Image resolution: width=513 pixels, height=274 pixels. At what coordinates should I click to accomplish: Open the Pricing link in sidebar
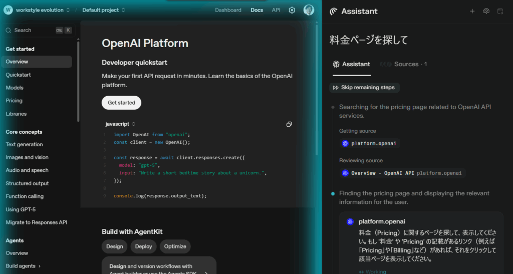(x=14, y=101)
